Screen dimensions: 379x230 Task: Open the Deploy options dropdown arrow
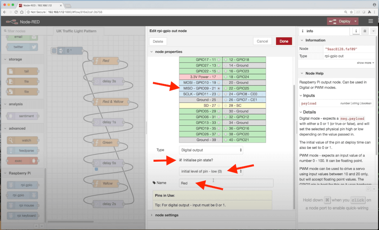pyautogui.click(x=356, y=21)
